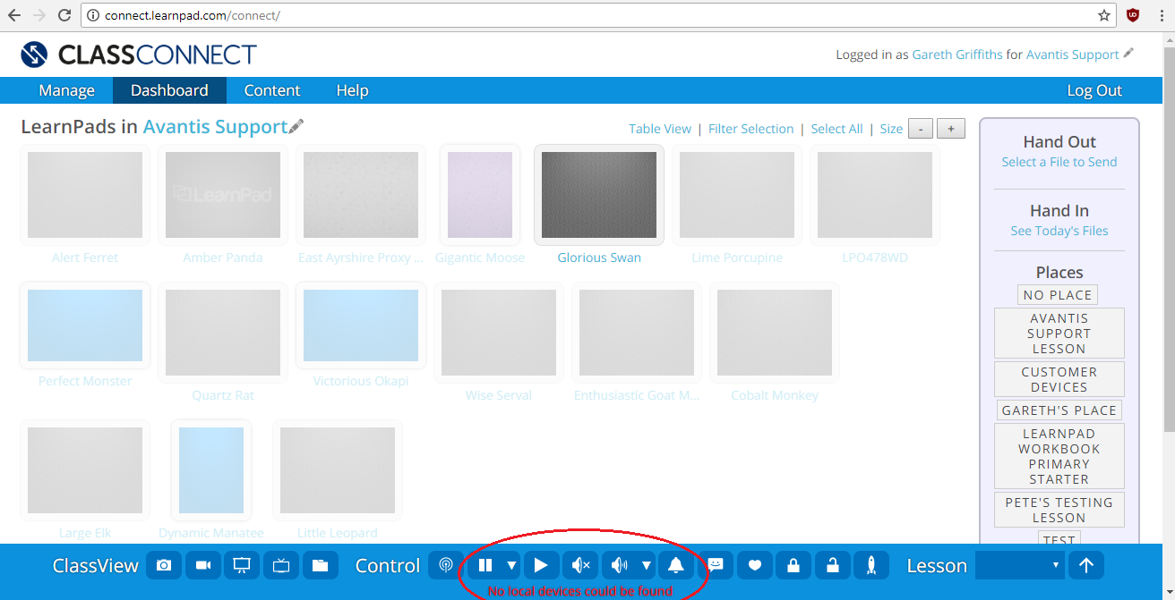Screen dimensions: 1175x600
Task: Select the Amber Panda device thumbnail
Action: 223,195
